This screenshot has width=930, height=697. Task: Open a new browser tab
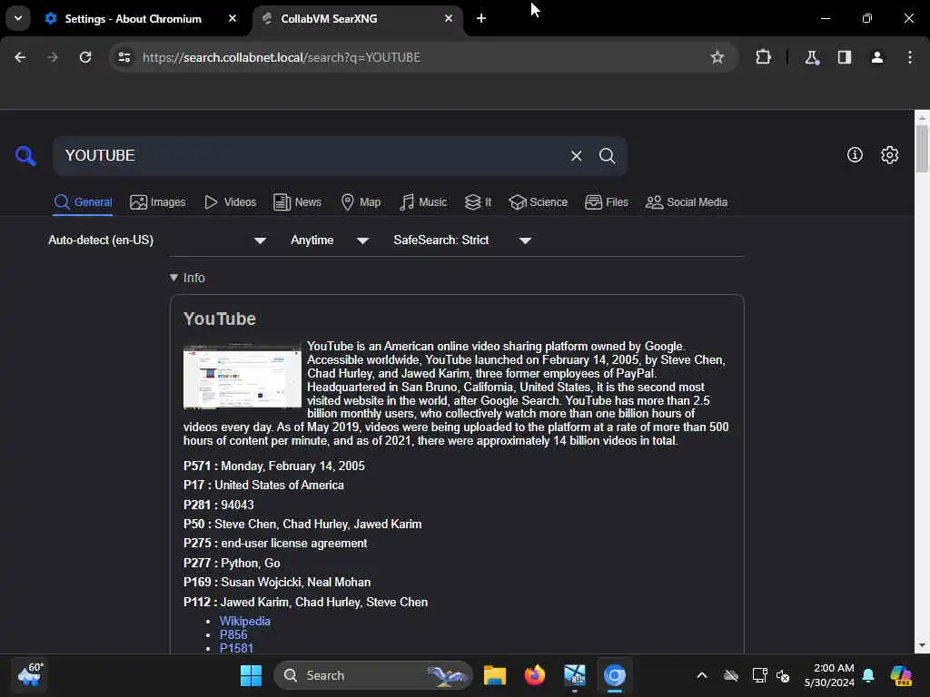pos(481,18)
